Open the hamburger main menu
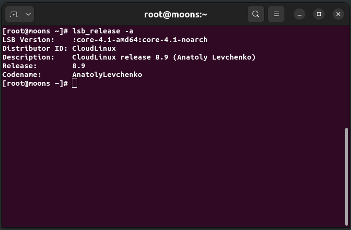The image size is (351, 230). 276,14
